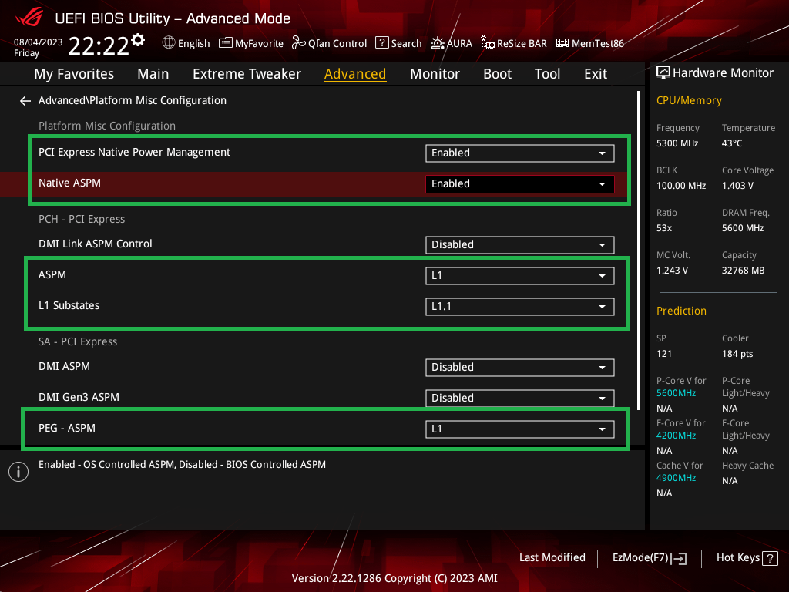This screenshot has height=592, width=789.
Task: Select the PEG - ASPM label
Action: coord(67,428)
